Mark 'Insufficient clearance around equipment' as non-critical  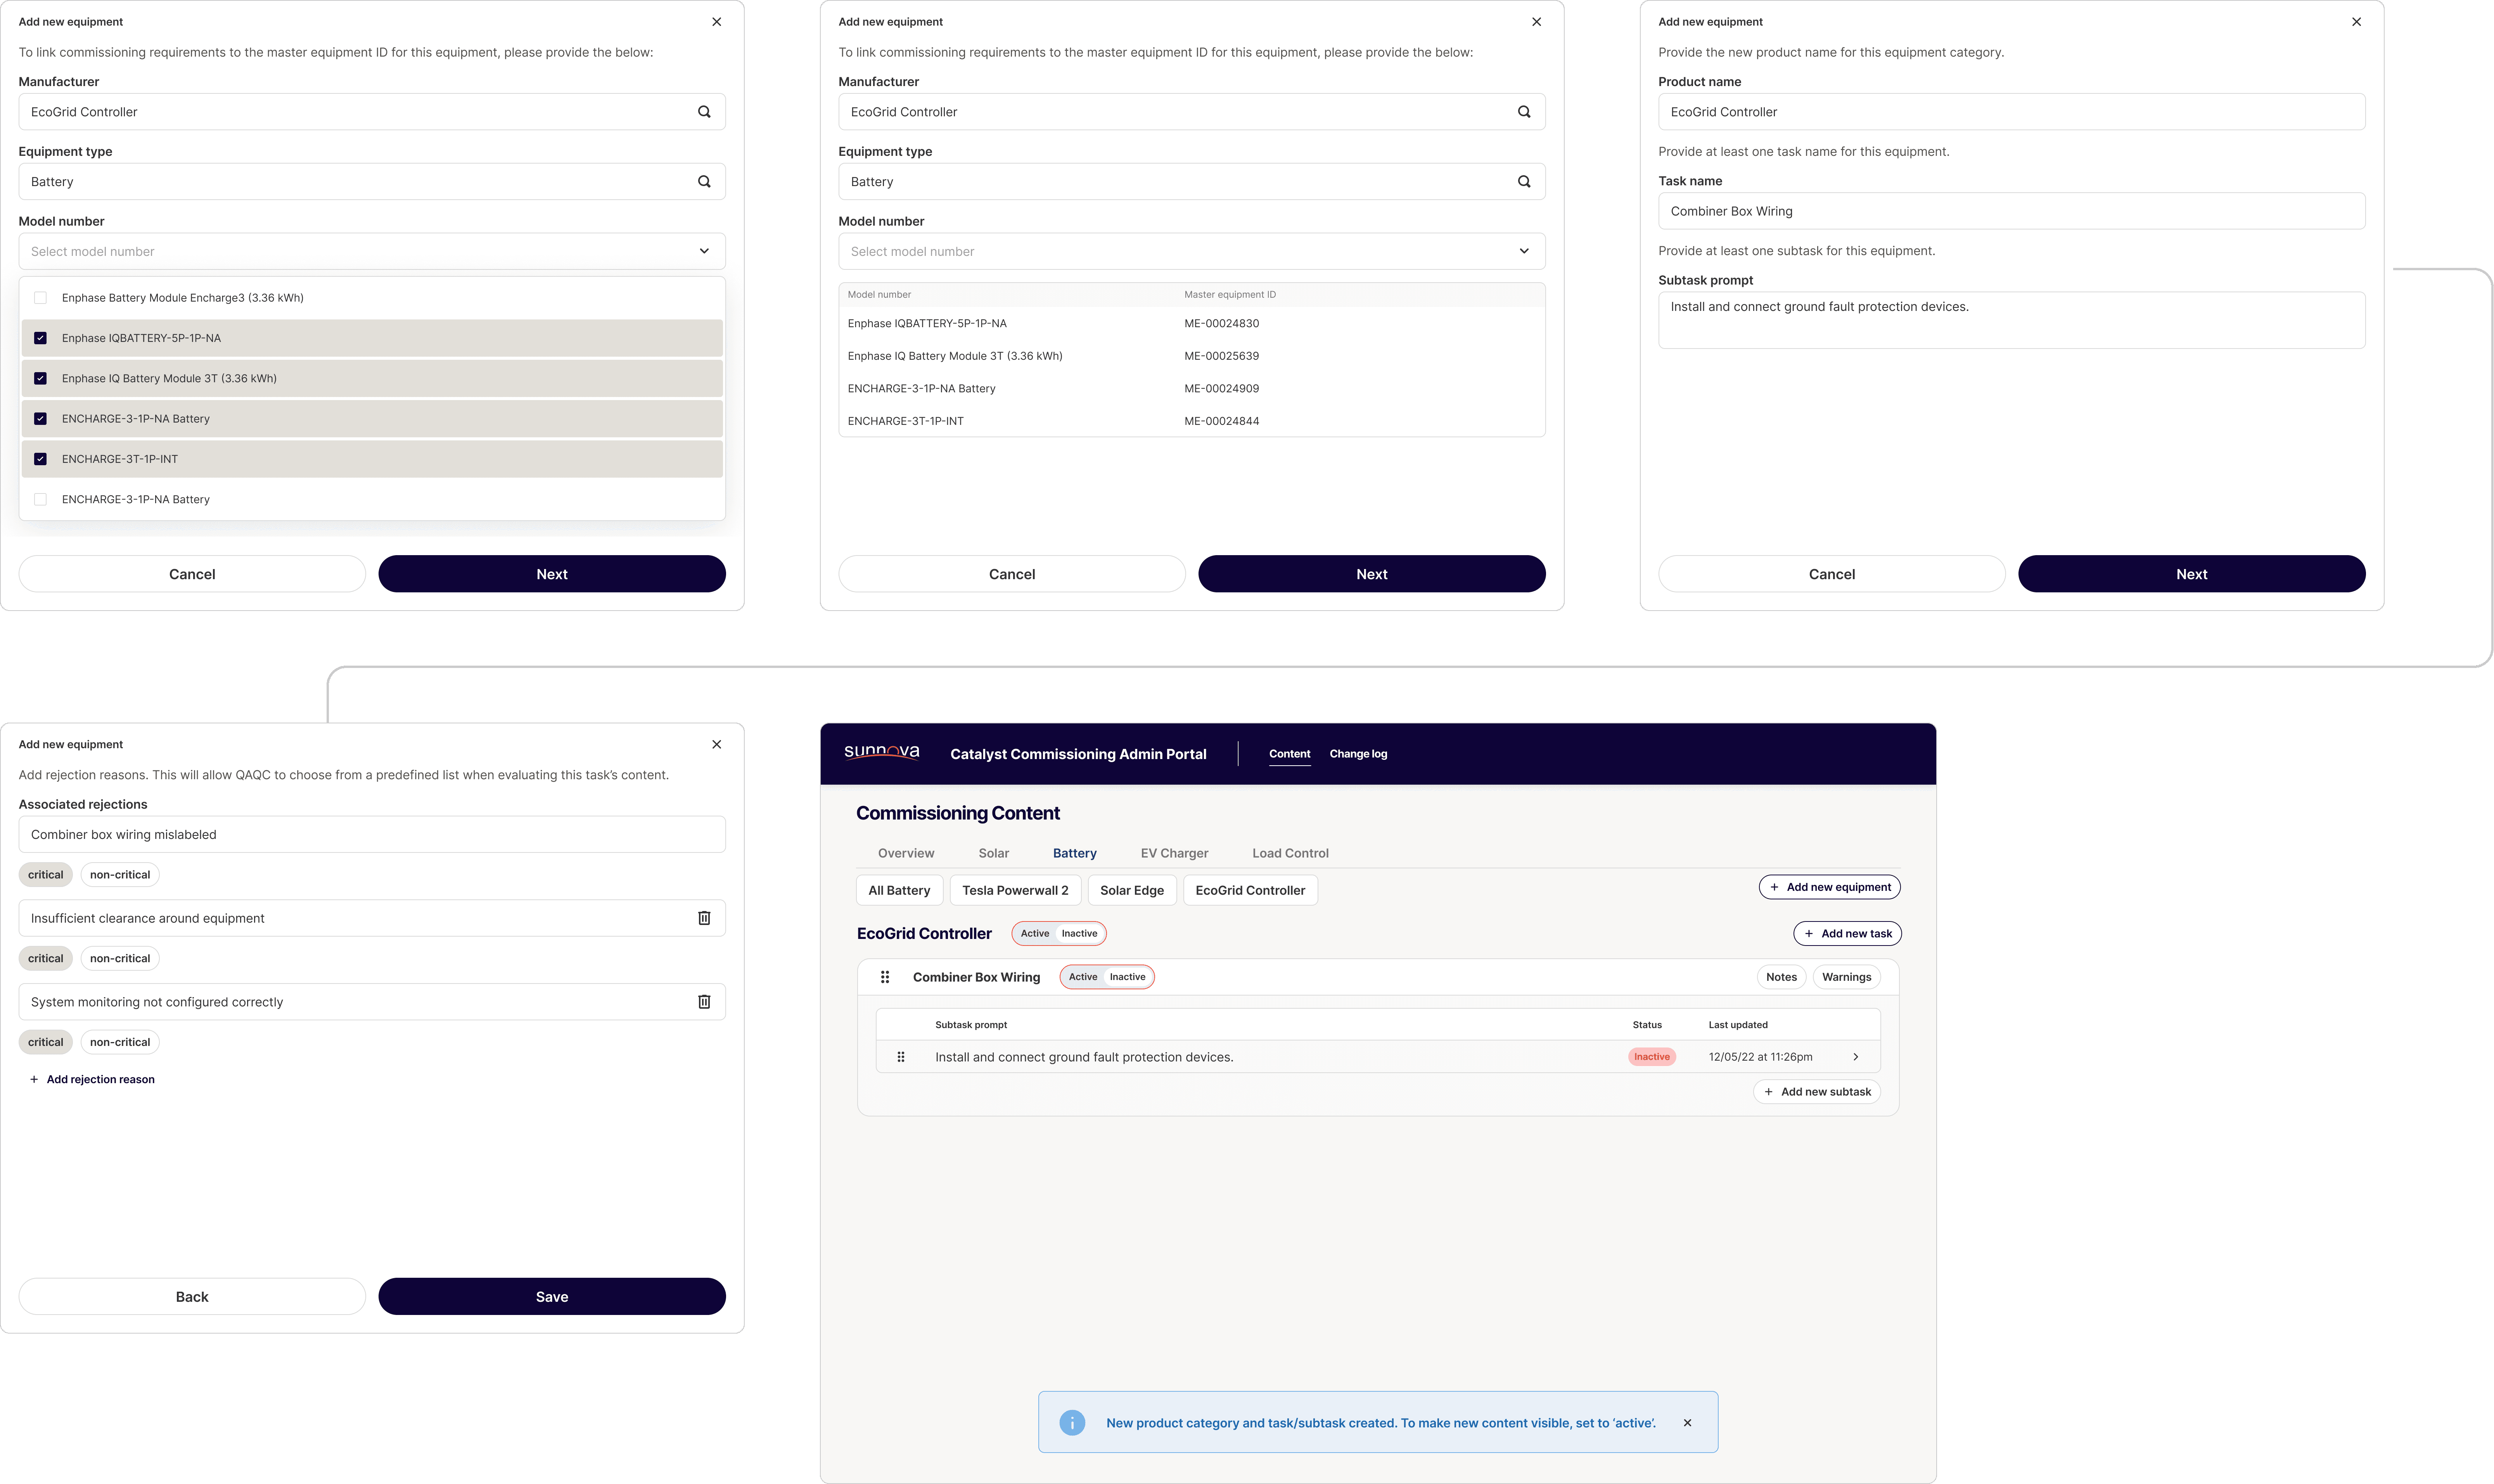[x=120, y=959]
